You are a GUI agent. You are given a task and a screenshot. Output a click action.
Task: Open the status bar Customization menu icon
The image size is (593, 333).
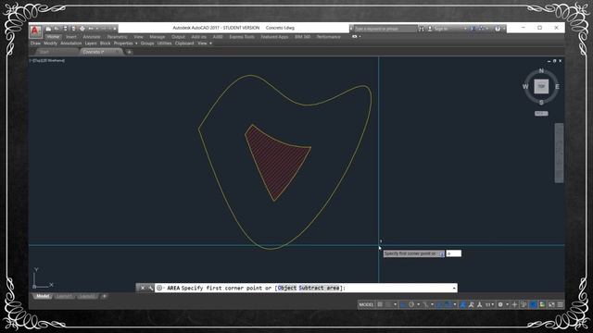pos(560,304)
